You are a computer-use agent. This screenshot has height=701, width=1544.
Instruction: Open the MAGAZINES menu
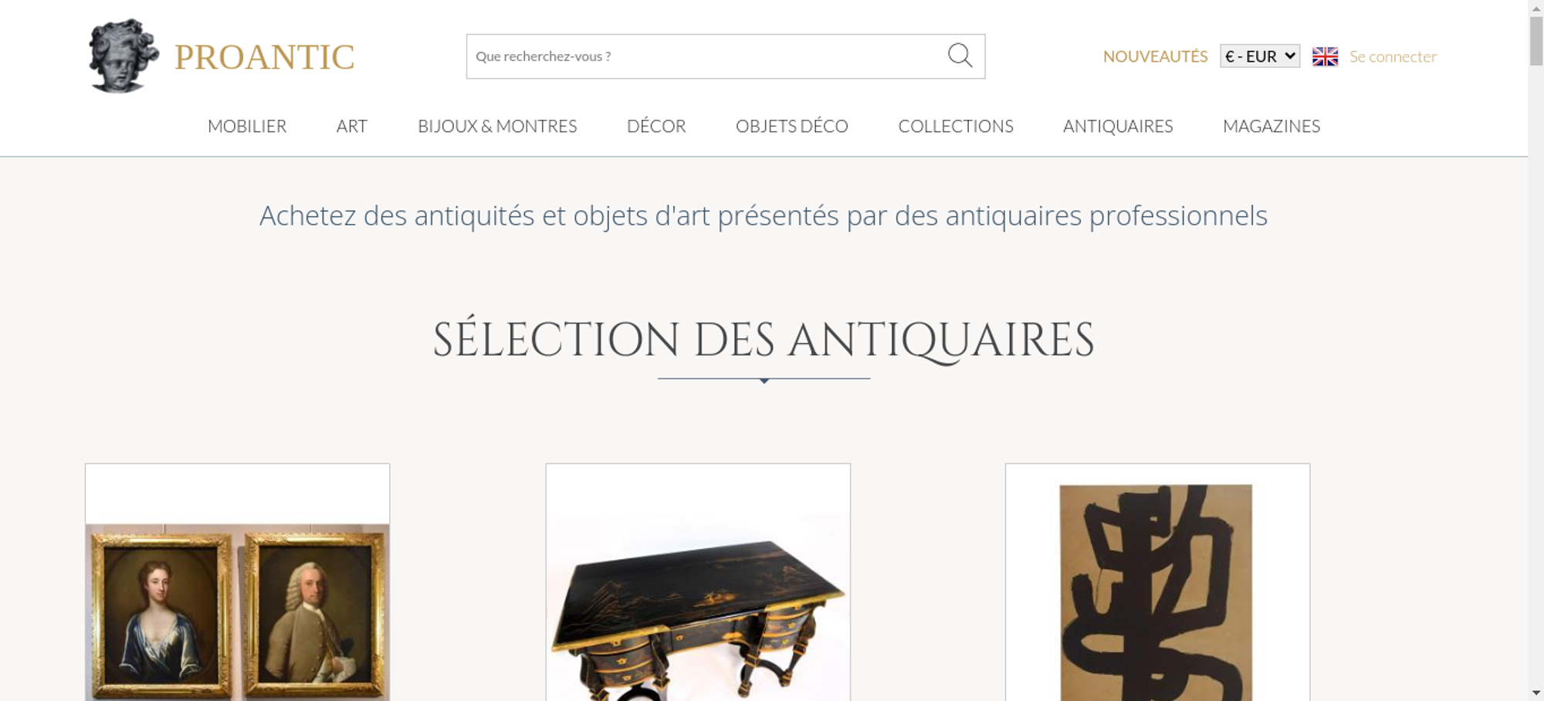click(1271, 126)
